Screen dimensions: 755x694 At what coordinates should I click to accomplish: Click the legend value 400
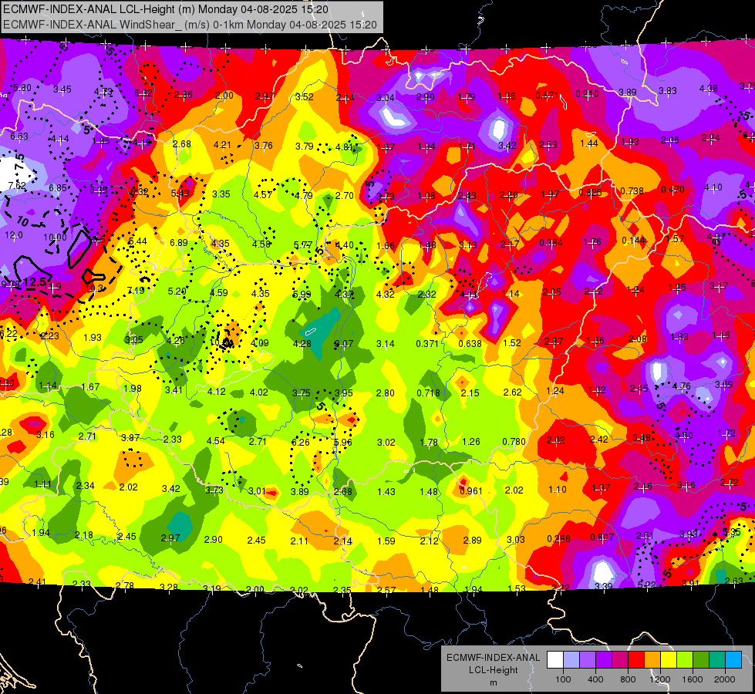click(595, 679)
